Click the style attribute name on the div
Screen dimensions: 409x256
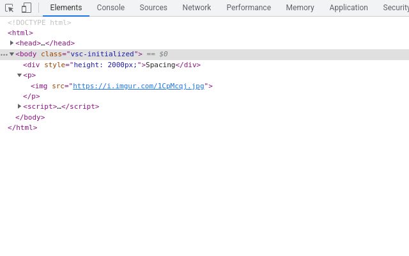tap(55, 65)
